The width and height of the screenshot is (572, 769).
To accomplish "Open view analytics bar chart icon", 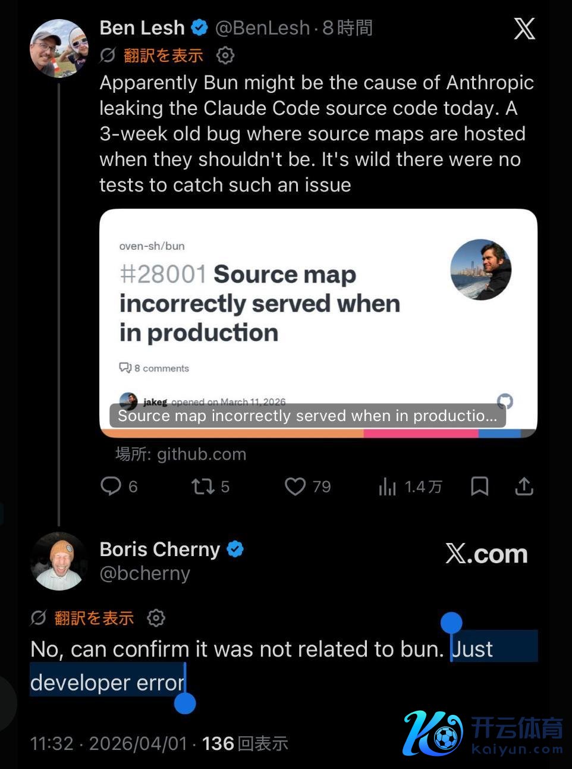I will click(x=387, y=486).
